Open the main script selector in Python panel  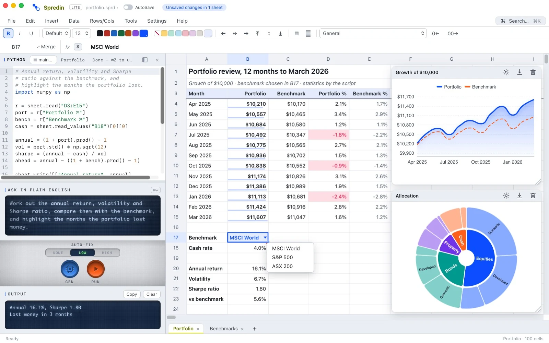[43, 60]
